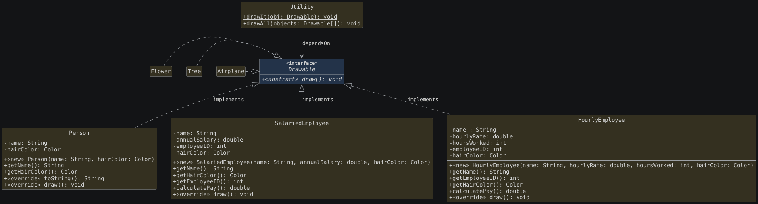This screenshot has height=204, width=758.
Task: Click the -annualSalary: double field
Action: tap(208, 140)
